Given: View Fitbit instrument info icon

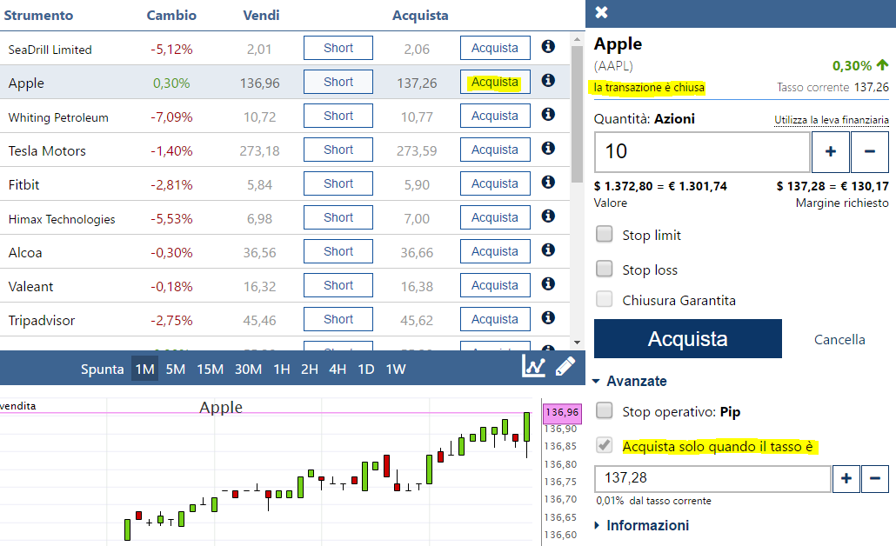Looking at the screenshot, I should [548, 183].
